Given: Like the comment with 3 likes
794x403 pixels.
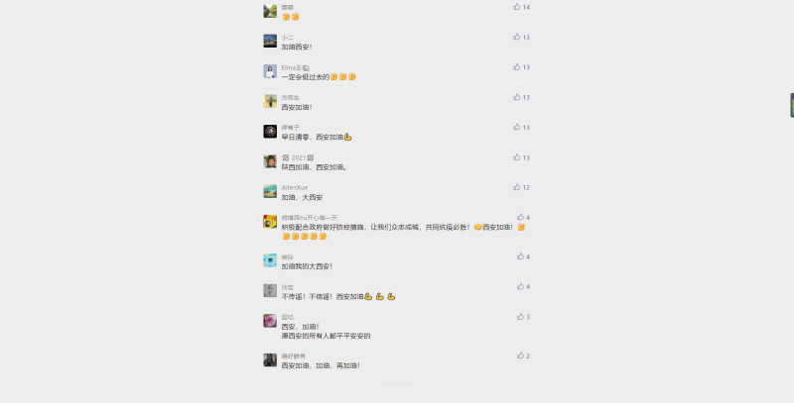Looking at the screenshot, I should pos(520,316).
